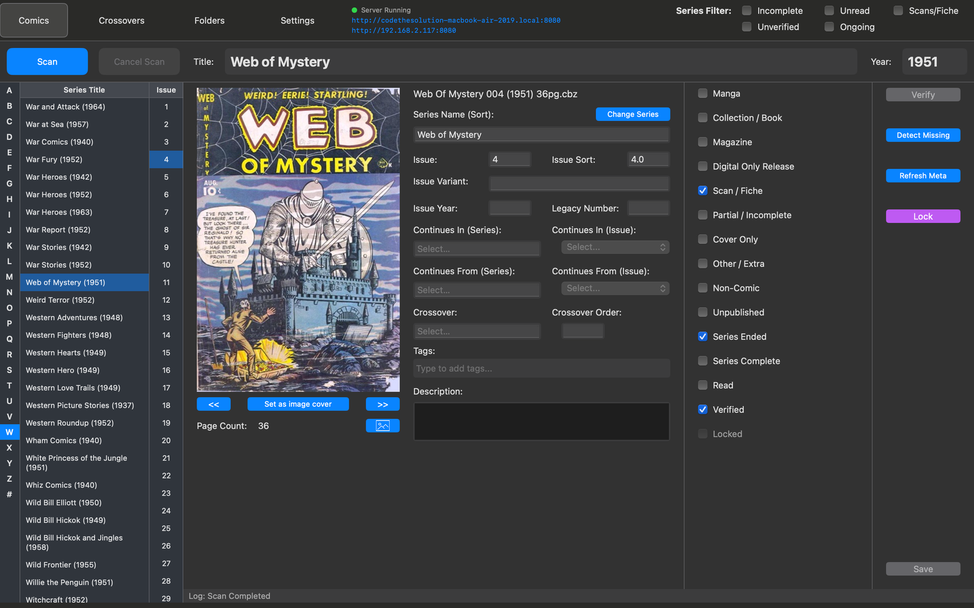Screen dimensions: 974x608
Task: Uncheck the Verified checkbox
Action: [702, 410]
